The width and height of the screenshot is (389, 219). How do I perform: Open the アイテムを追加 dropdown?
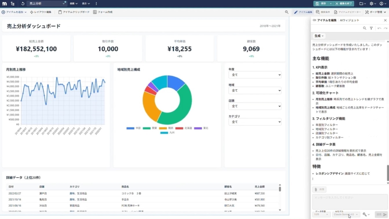pyautogui.click(x=14, y=12)
